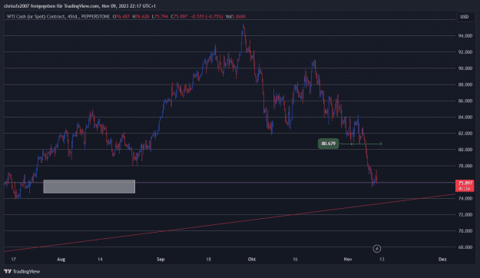Click the 80.000 price axis label

coord(465,150)
